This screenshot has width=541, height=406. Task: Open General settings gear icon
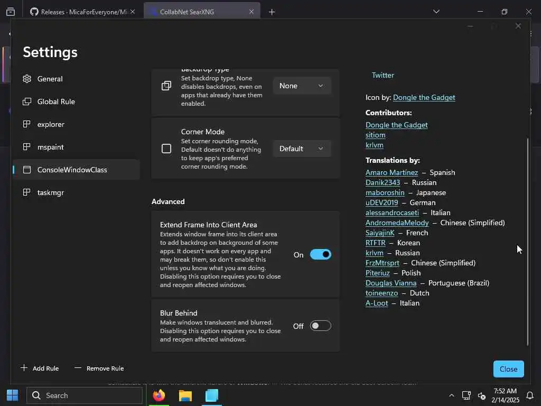[27, 79]
